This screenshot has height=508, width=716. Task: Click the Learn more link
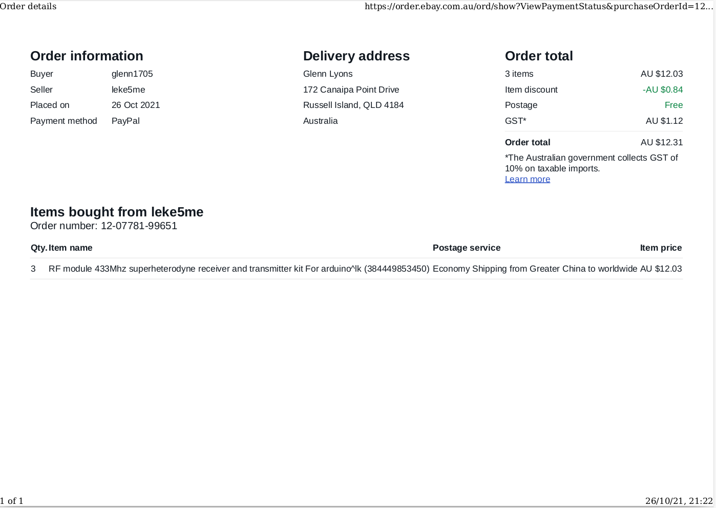click(527, 179)
